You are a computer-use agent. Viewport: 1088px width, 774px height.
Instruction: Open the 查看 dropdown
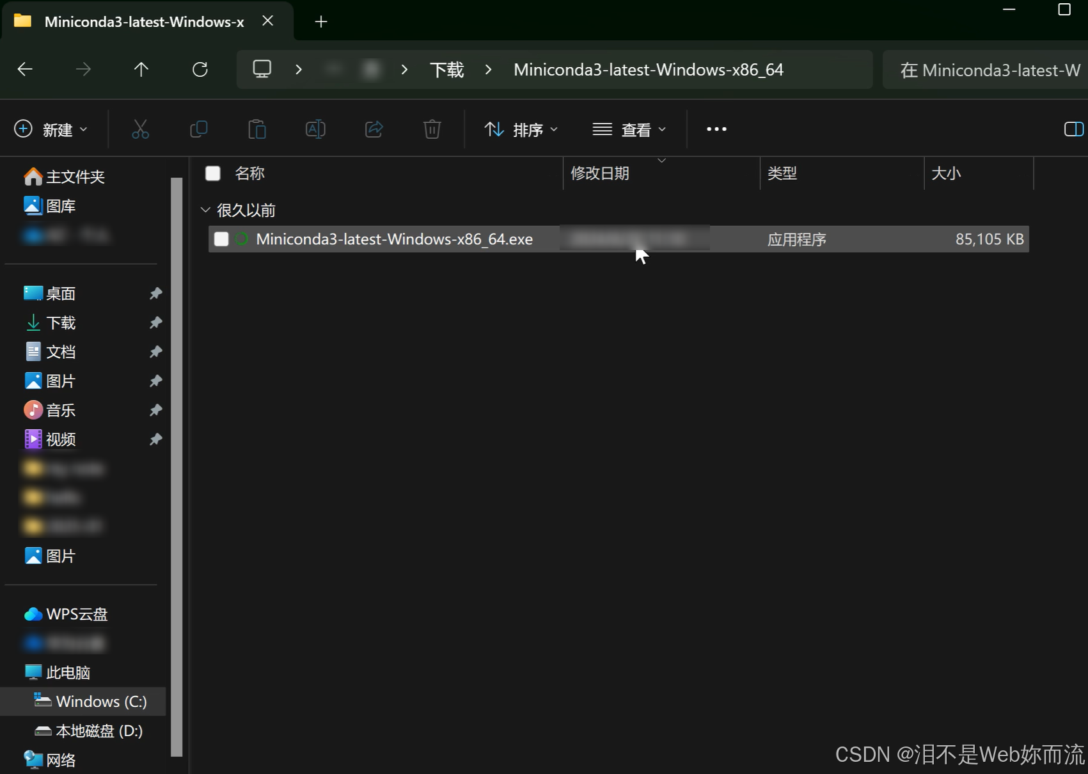[x=629, y=129]
